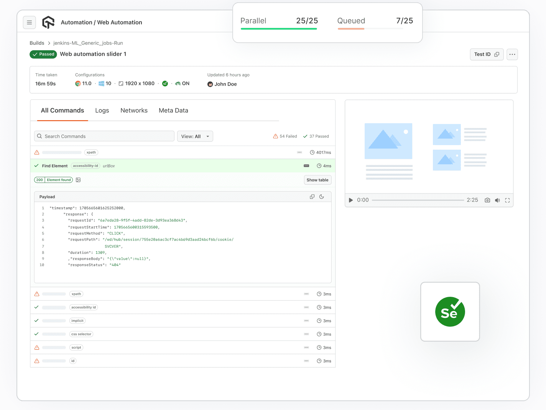Viewport: 546px width, 410px height.
Task: Toggle the 37 Passed filter
Action: point(316,136)
